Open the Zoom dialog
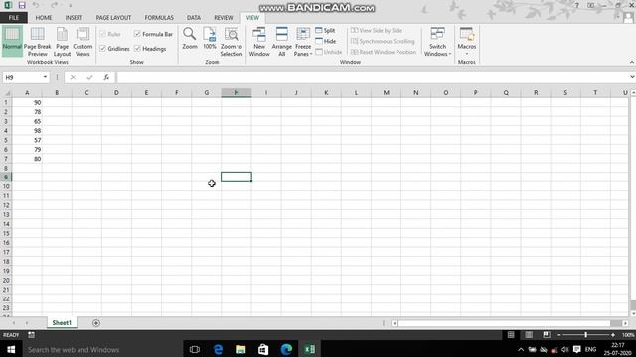 (190, 39)
